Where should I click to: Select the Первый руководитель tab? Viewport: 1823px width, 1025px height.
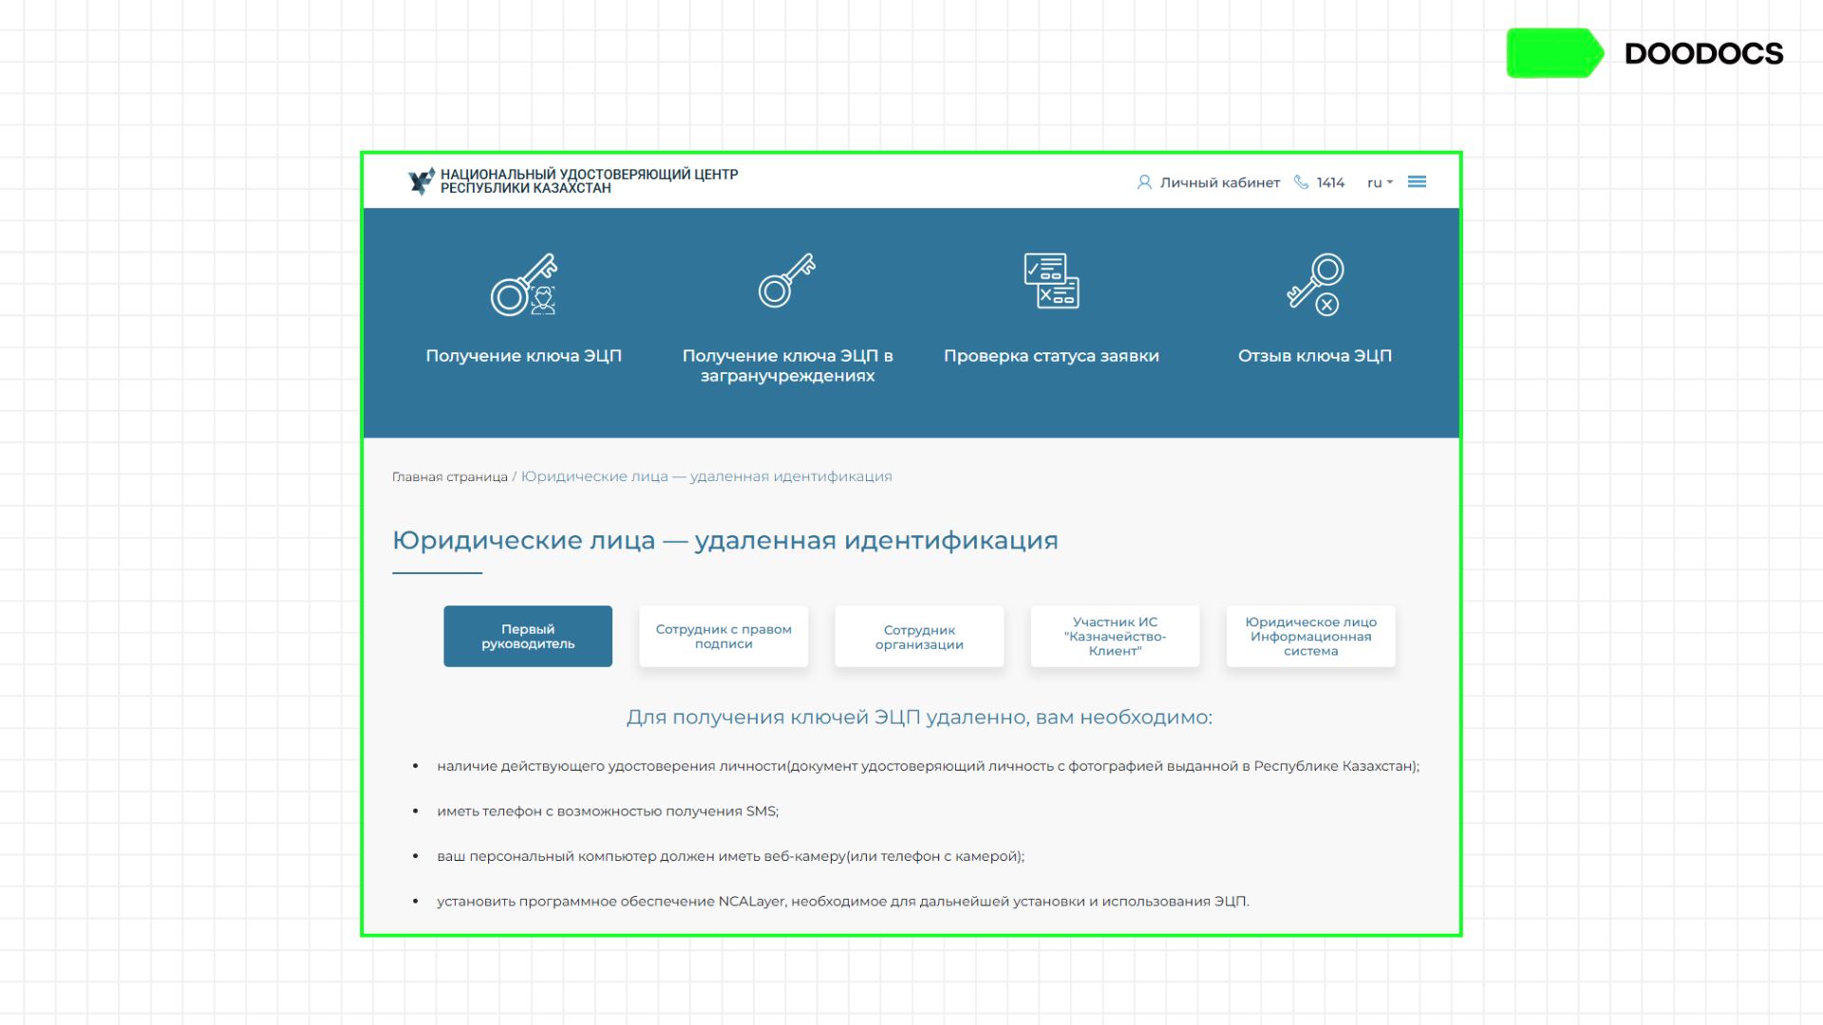click(528, 636)
